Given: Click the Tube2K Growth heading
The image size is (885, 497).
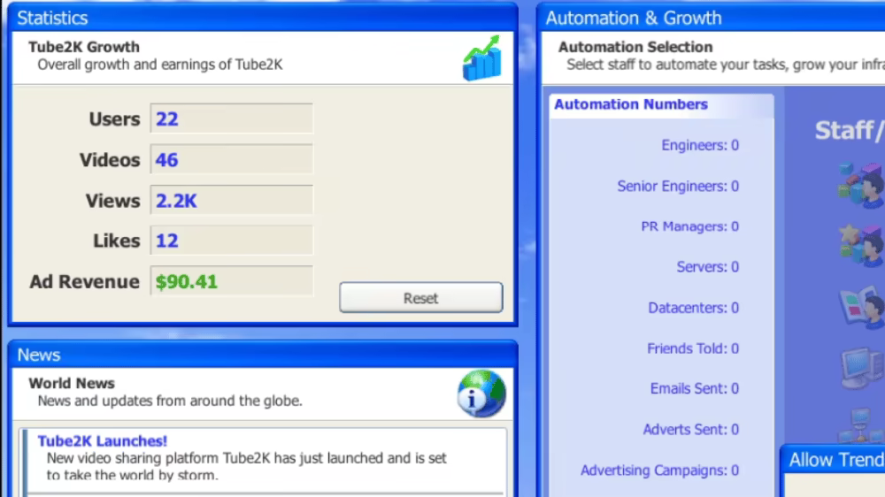Looking at the screenshot, I should [84, 47].
